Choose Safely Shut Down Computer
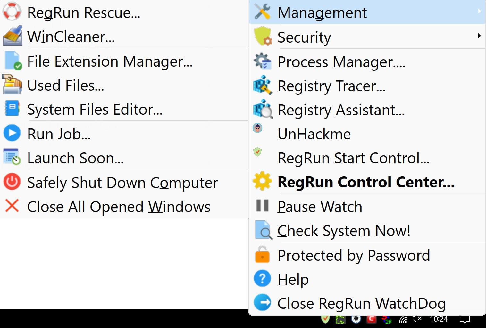This screenshot has width=486, height=328. coord(124,183)
